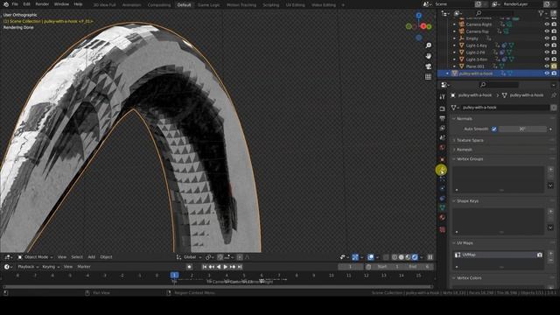The image size is (560, 315).
Task: Expand the Remesh panel
Action: pos(465,150)
